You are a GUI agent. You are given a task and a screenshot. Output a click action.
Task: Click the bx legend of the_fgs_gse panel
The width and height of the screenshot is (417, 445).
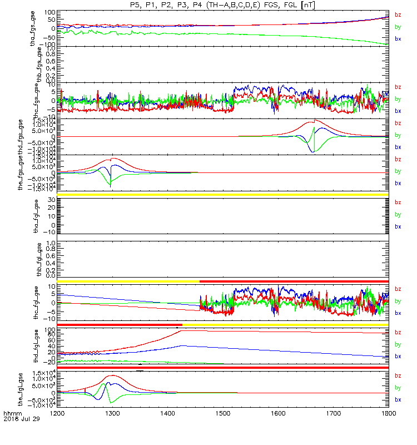398,184
